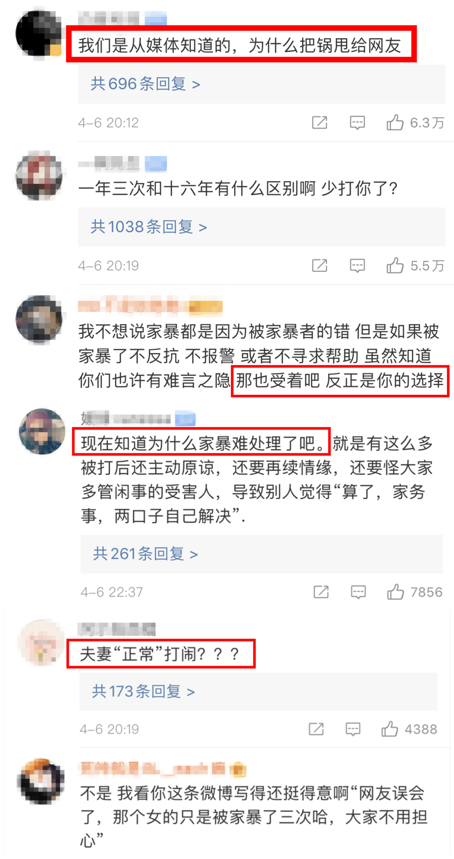Expand 共261条回复 thread

tap(145, 554)
